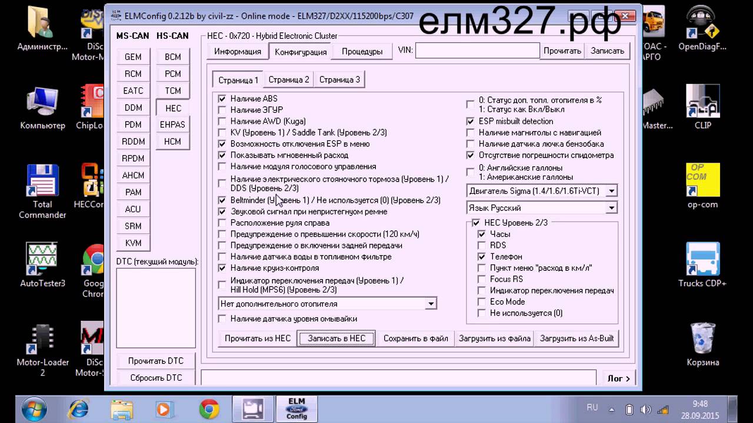Switch to the Информация tab
Screen dimensions: 753x423
[x=238, y=52]
